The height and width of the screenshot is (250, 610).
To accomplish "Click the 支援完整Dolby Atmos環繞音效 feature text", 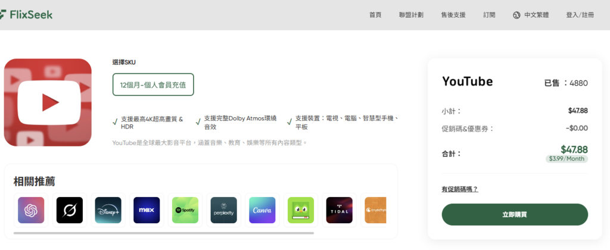I will 241,122.
